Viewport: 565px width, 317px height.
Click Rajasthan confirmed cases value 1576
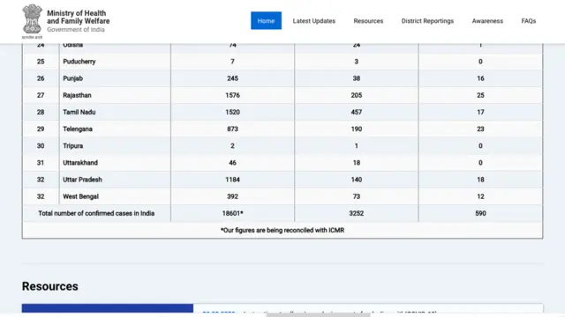click(232, 95)
